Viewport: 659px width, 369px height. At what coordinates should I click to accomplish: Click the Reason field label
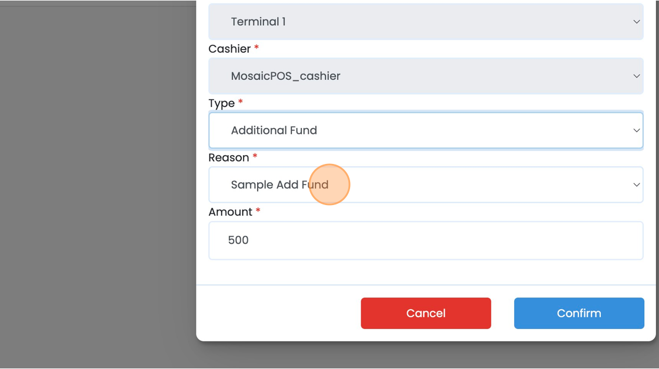[x=229, y=157]
